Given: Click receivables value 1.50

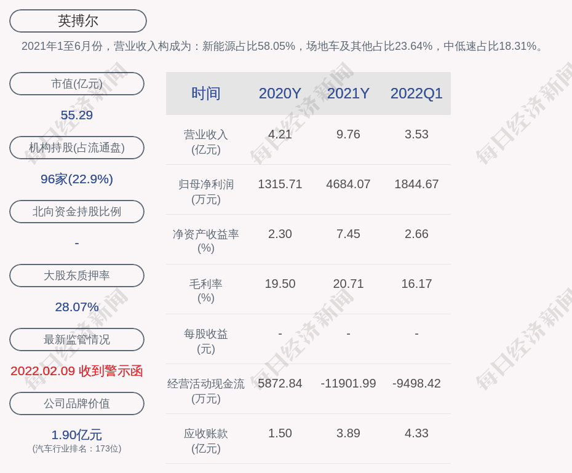Looking at the screenshot, I should tap(280, 433).
